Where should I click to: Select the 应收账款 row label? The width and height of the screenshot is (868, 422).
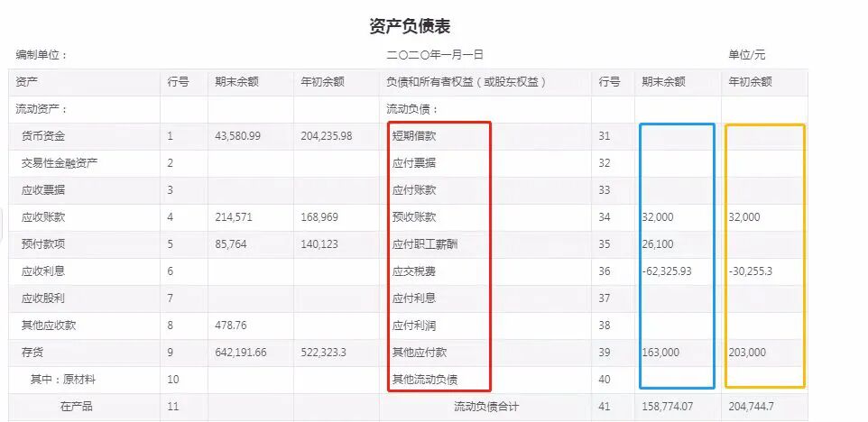coord(43,217)
